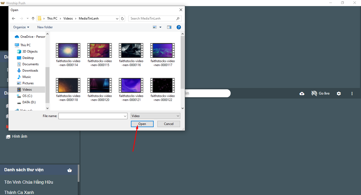Select OneDrive in navigation pane
Image resolution: width=361 pixels, height=195 pixels.
coord(30,37)
